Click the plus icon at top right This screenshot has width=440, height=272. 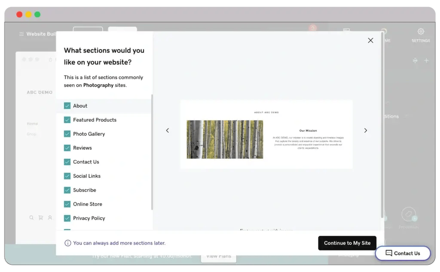[427, 61]
